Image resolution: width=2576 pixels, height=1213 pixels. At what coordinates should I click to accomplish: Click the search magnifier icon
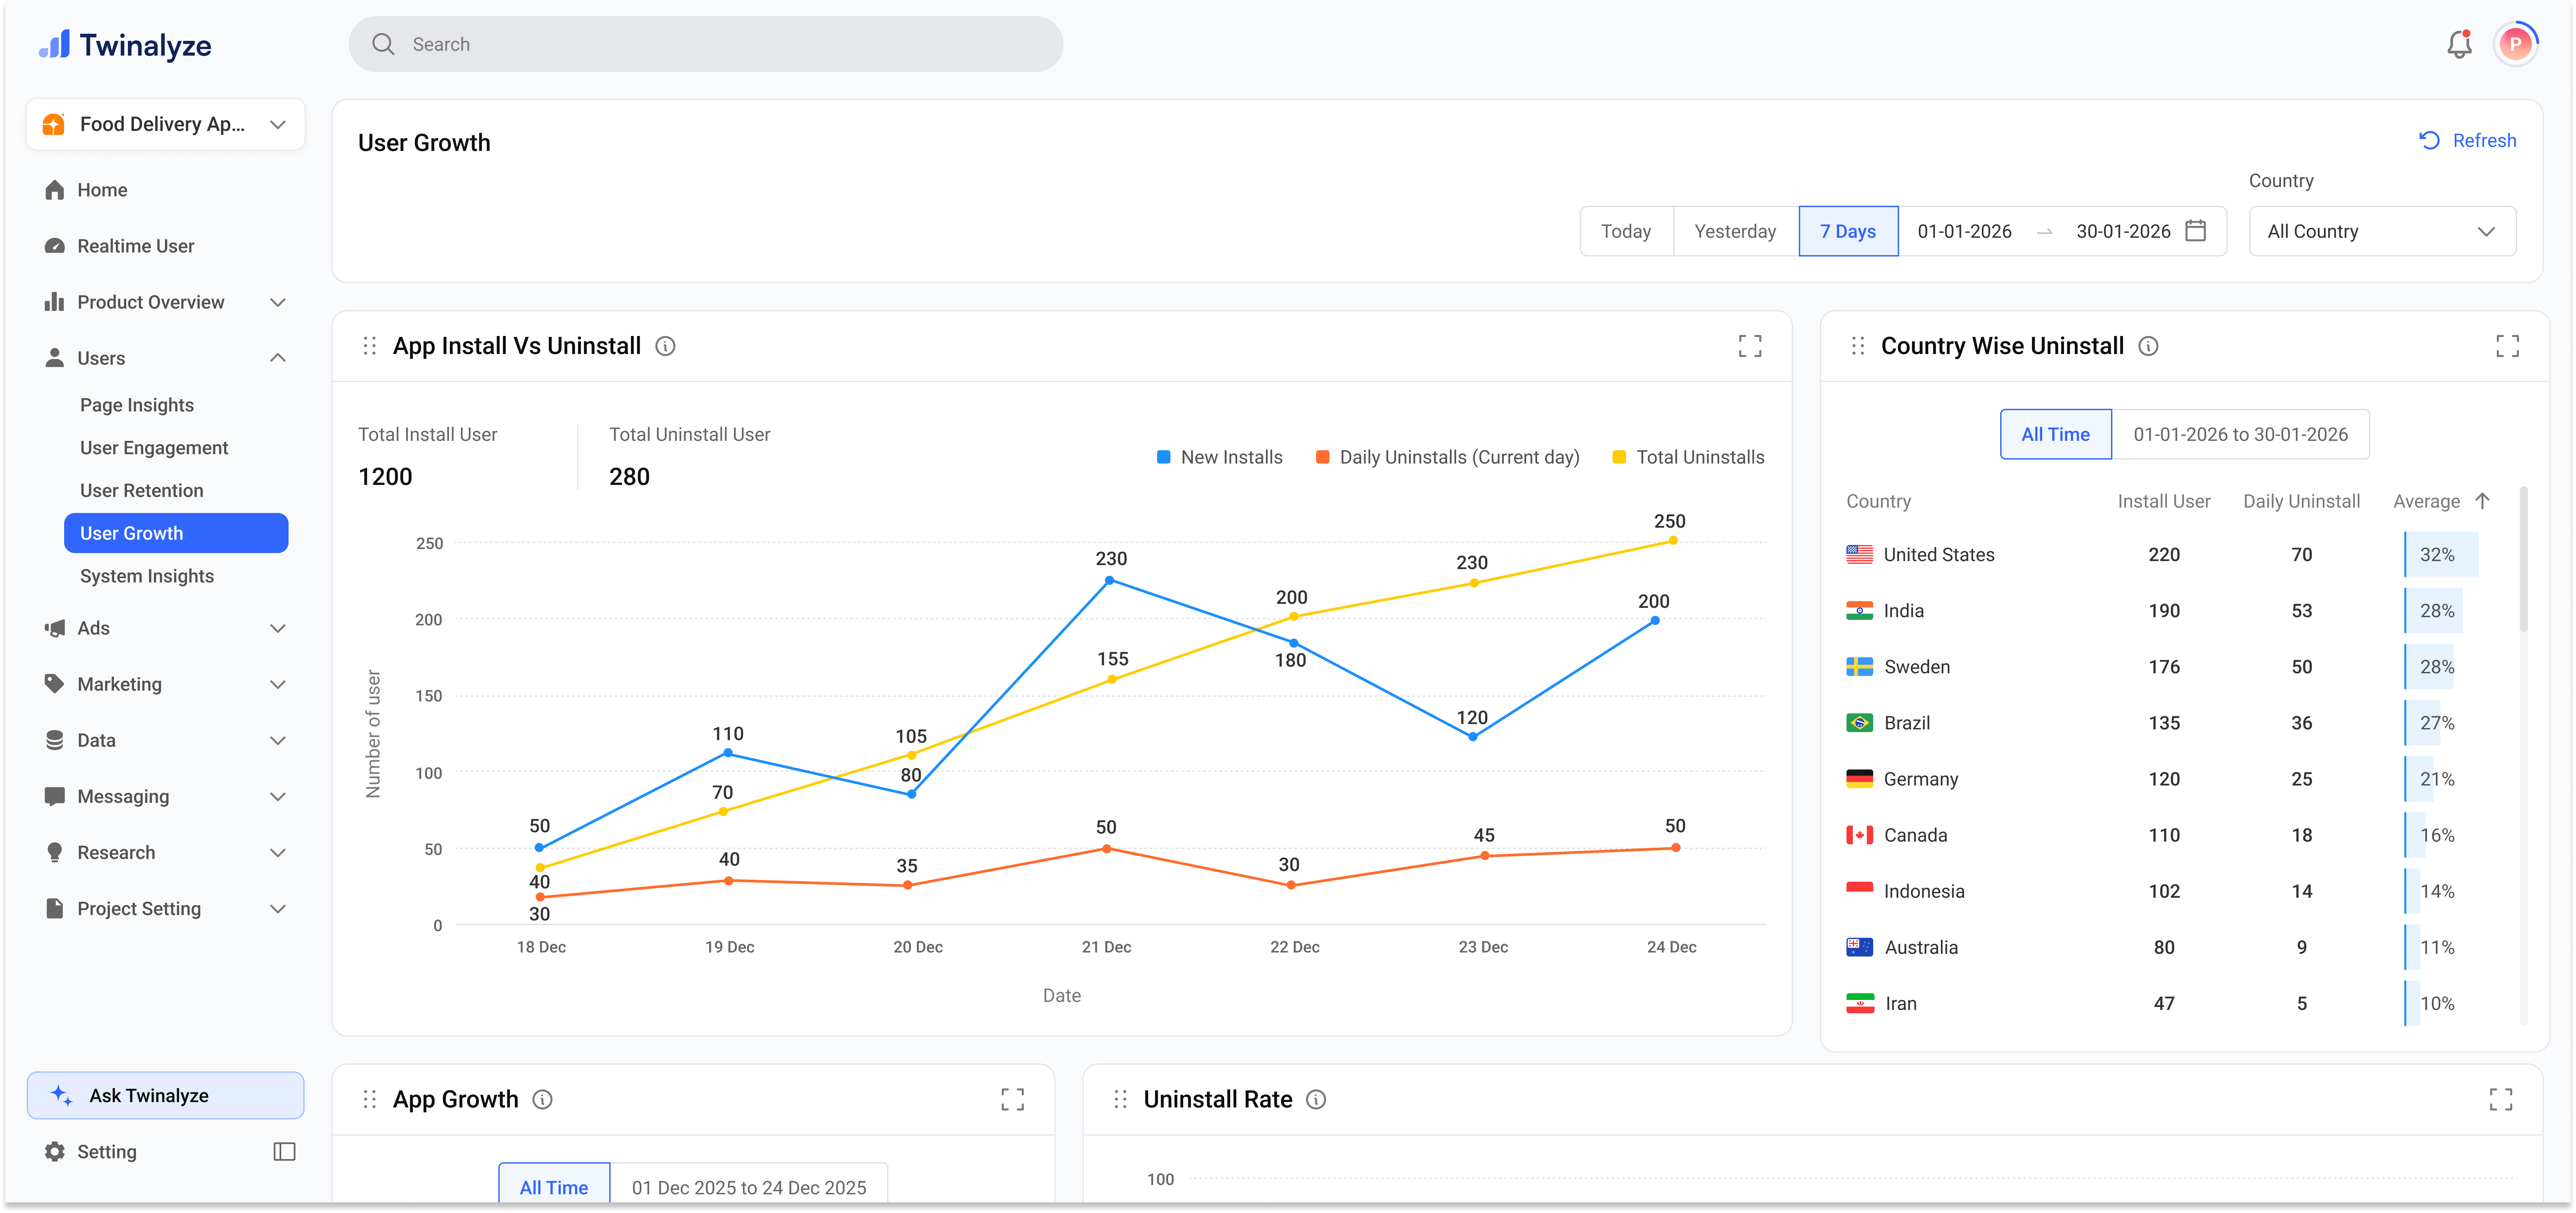383,44
